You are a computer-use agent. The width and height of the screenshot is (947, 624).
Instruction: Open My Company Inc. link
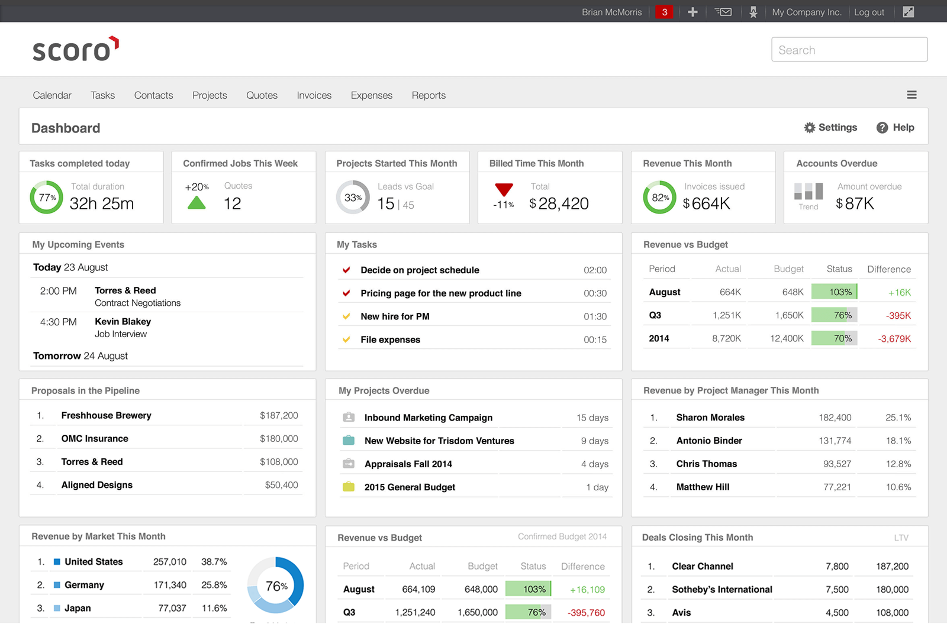807,12
